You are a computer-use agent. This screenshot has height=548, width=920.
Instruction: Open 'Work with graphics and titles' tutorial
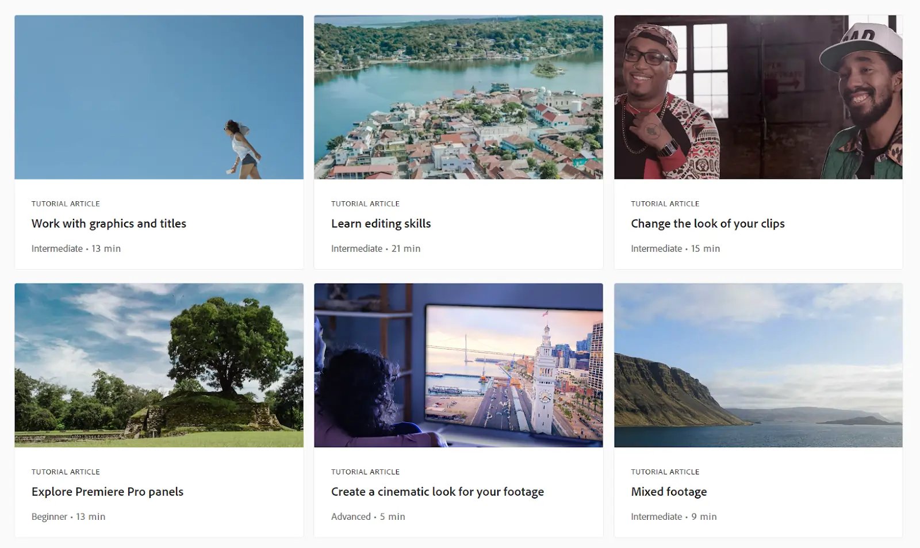[x=109, y=224]
